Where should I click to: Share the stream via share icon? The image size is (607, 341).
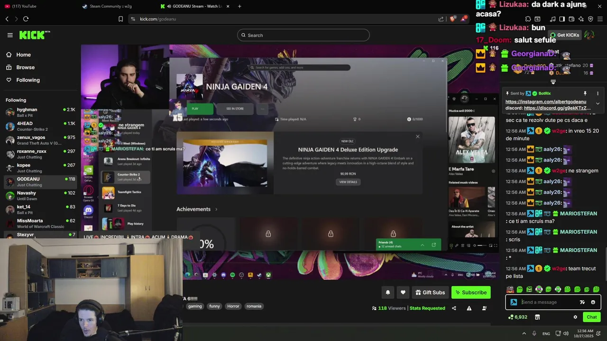tap(454, 308)
